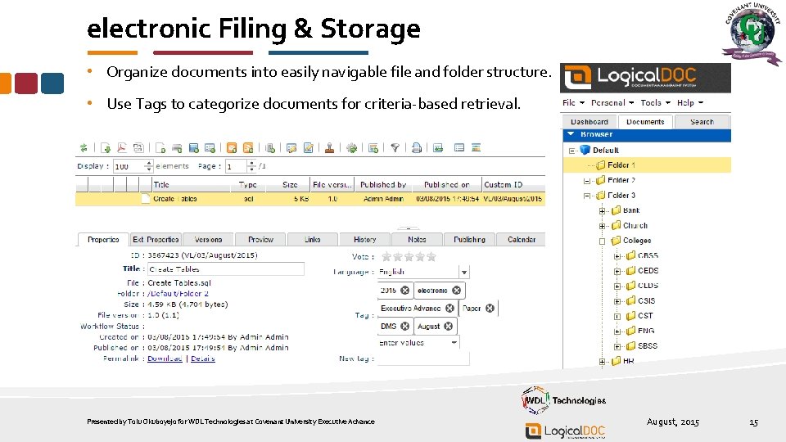The height and width of the screenshot is (442, 786).
Task: Sort by the Published by column
Action: pyautogui.click(x=383, y=184)
